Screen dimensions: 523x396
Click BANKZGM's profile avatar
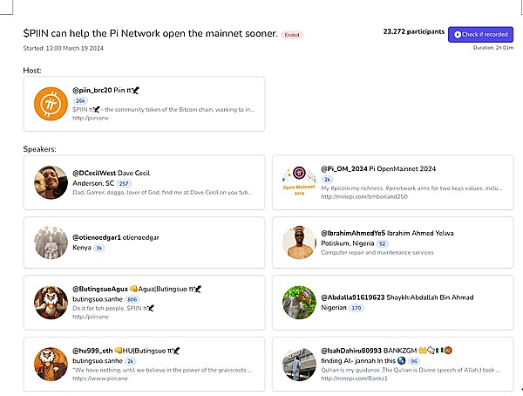[x=299, y=362]
